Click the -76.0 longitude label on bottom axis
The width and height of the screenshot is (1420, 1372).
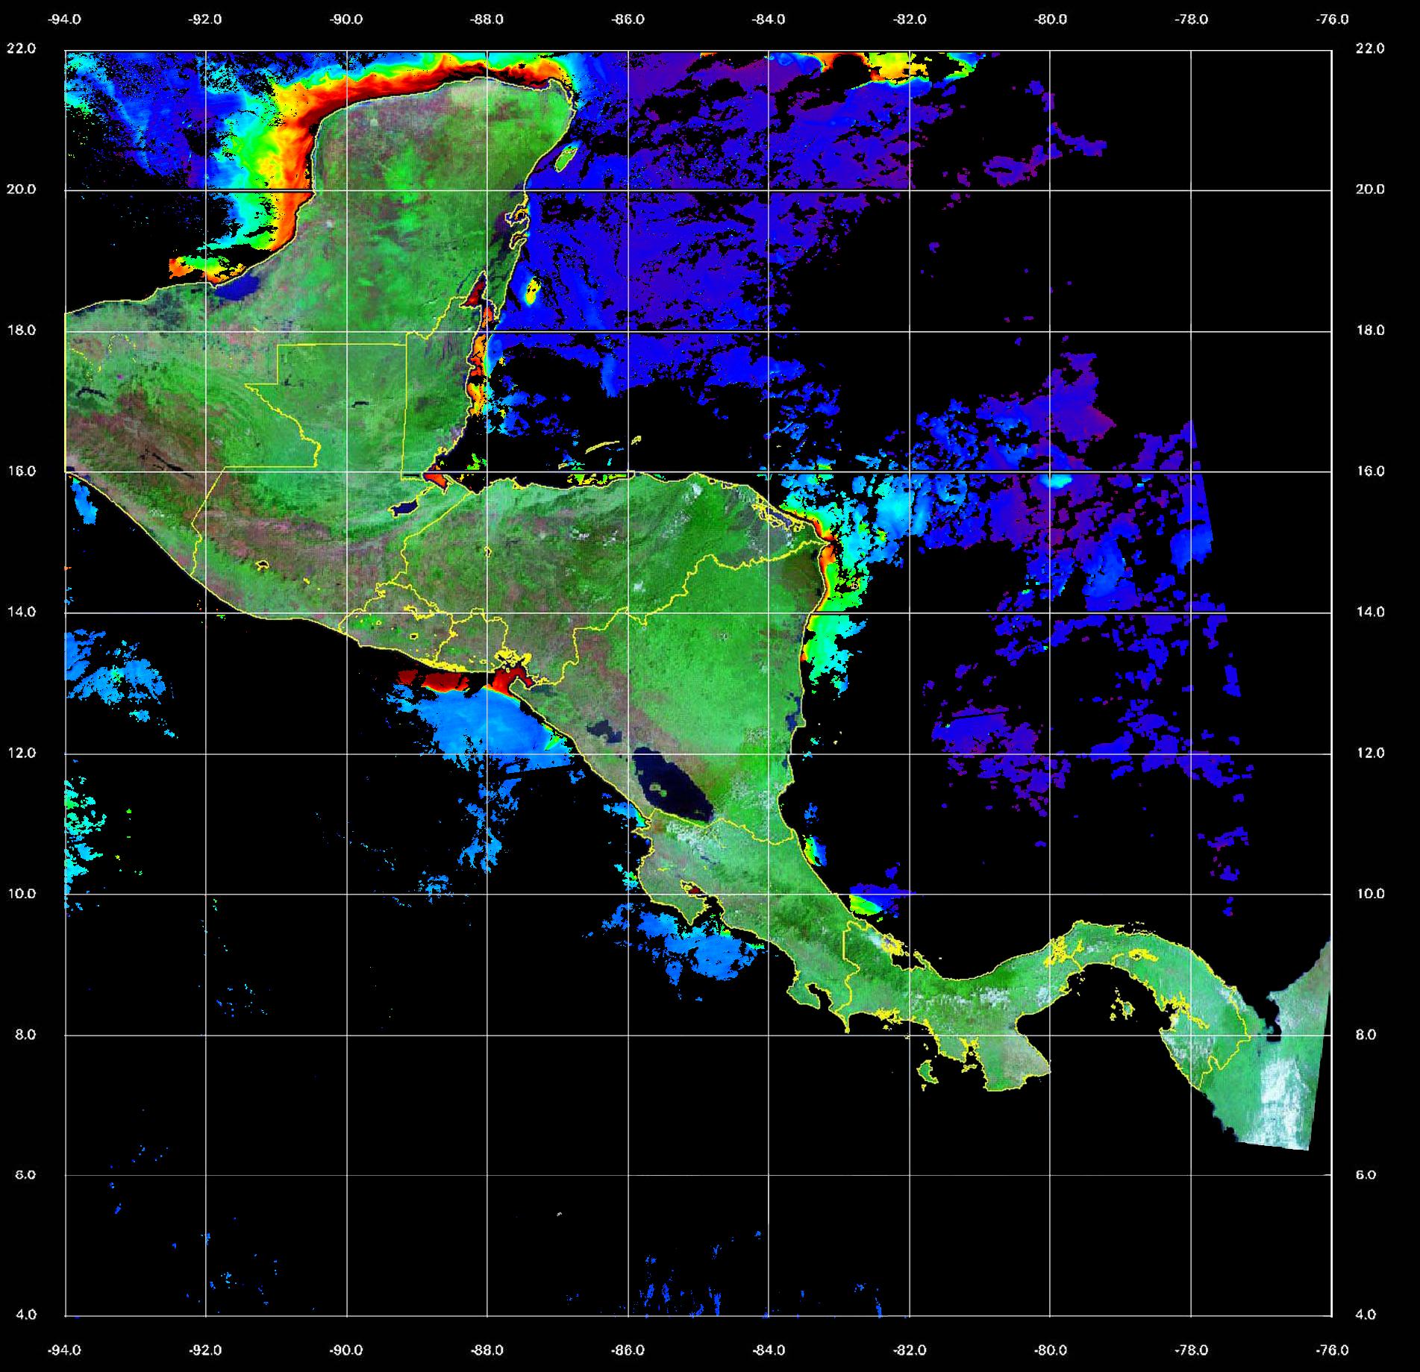1333,1350
